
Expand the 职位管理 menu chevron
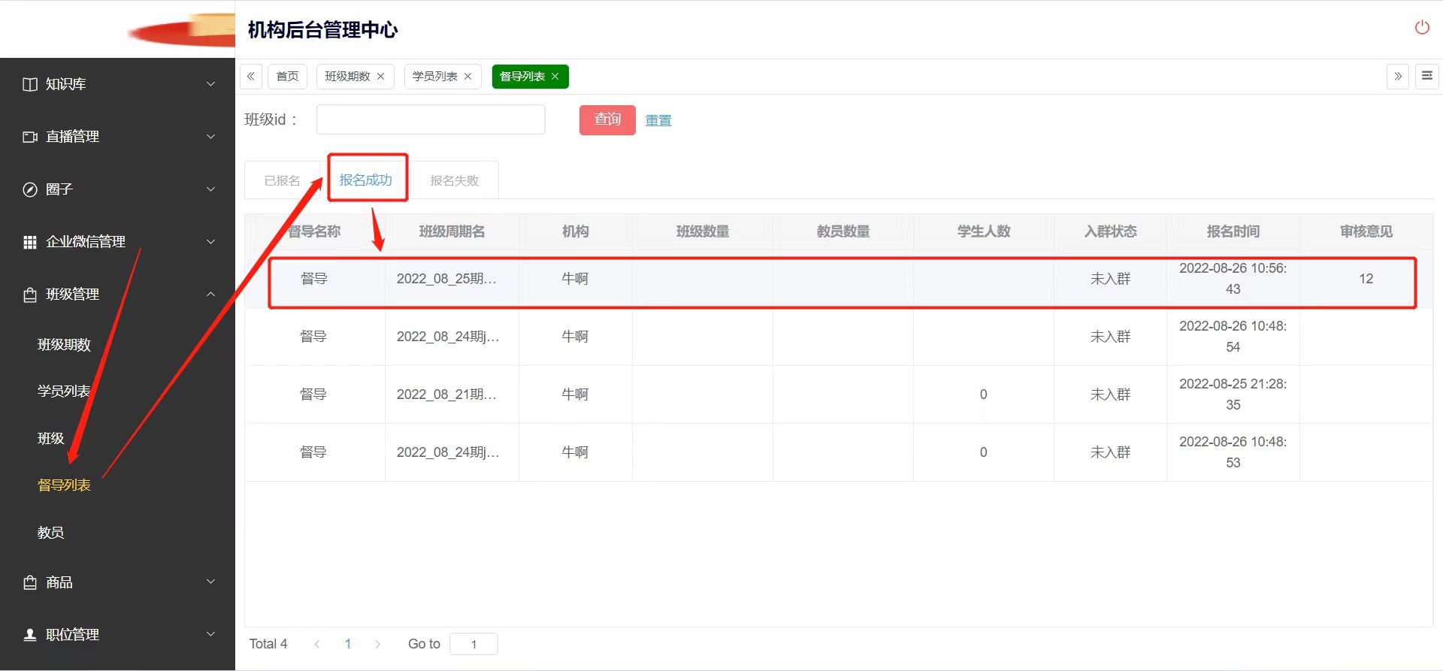click(211, 634)
